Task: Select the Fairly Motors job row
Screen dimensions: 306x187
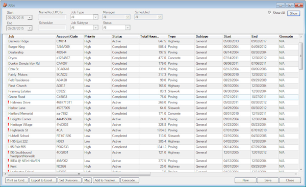Action: click(153, 74)
